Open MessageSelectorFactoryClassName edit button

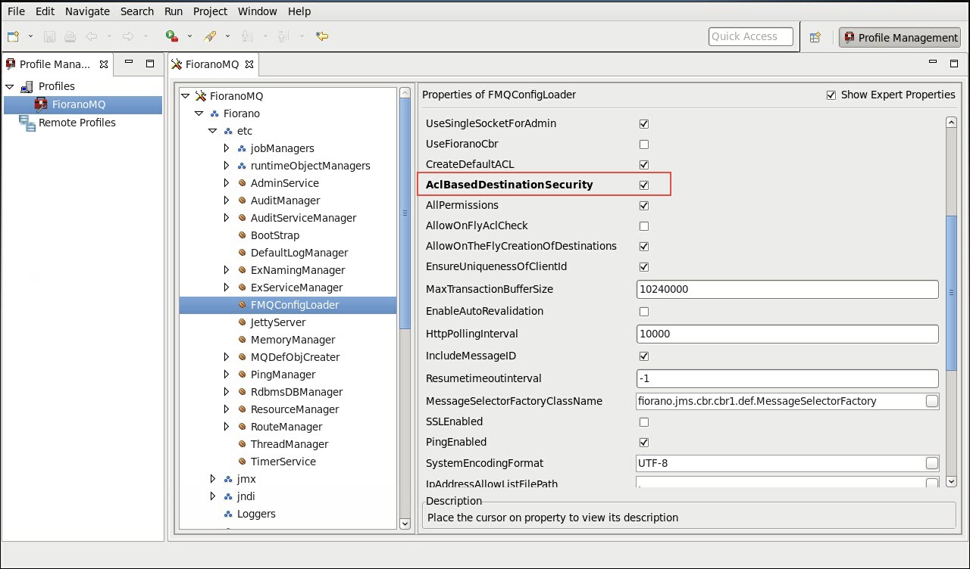[932, 401]
